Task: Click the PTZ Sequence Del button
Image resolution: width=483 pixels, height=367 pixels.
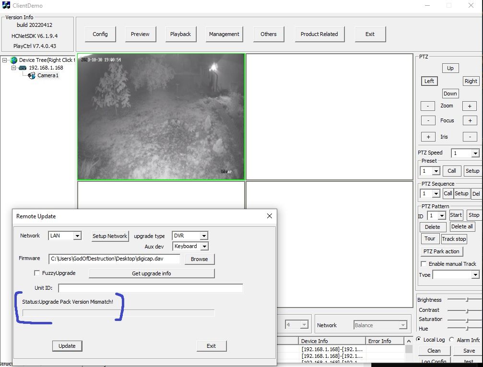Action: pos(476,194)
